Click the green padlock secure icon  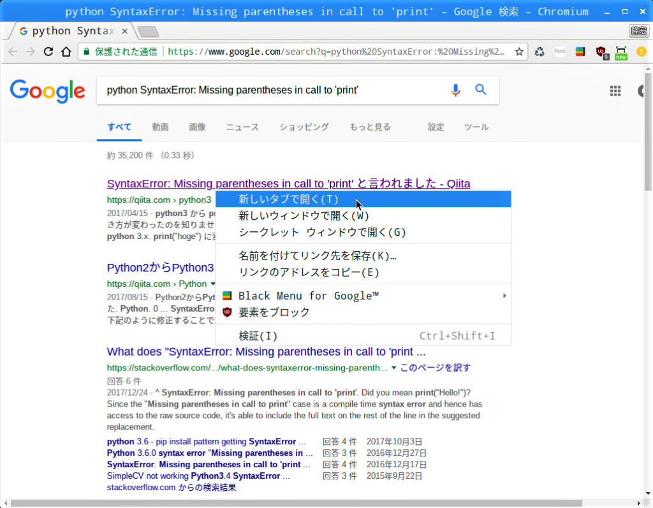(x=87, y=52)
